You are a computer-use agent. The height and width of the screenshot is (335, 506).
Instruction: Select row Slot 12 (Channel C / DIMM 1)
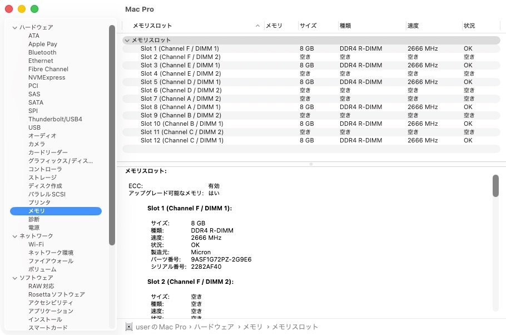coord(311,141)
